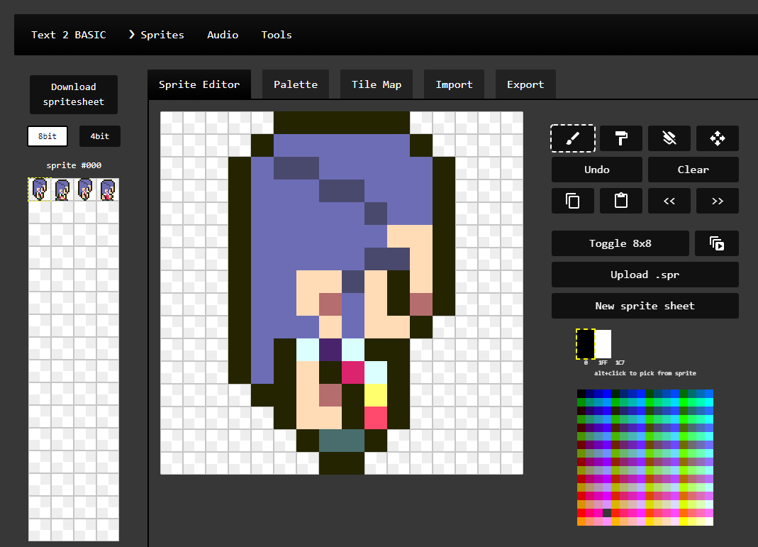Paste sprite from clipboard
758x547 pixels.
click(x=620, y=201)
